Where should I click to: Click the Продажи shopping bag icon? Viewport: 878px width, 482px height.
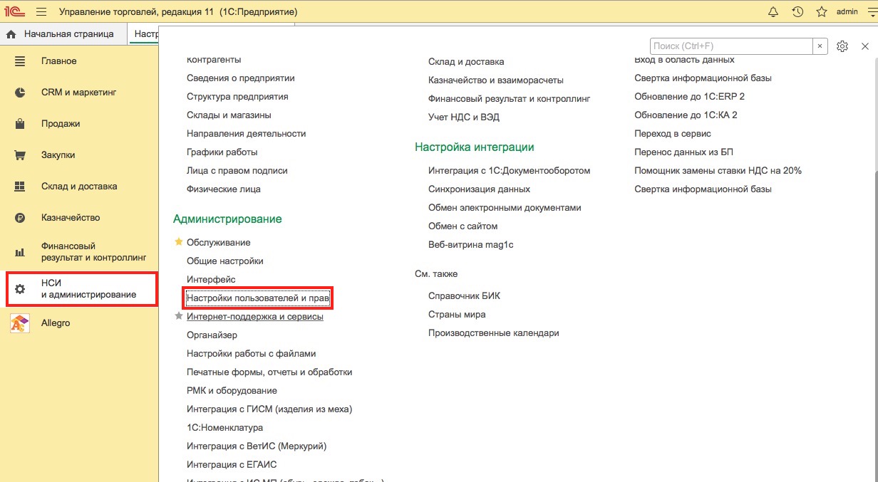(20, 124)
